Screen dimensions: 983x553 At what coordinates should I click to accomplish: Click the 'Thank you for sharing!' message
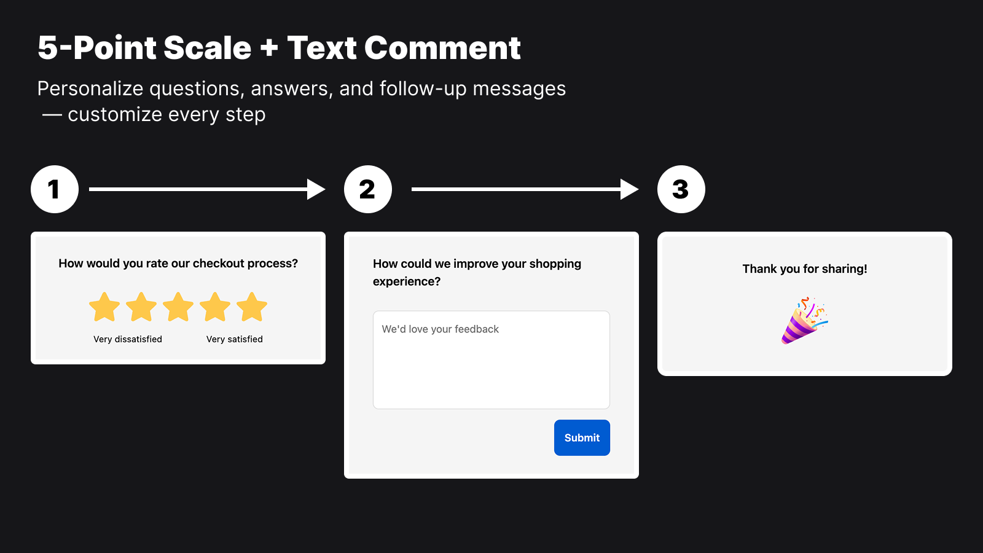coord(805,269)
